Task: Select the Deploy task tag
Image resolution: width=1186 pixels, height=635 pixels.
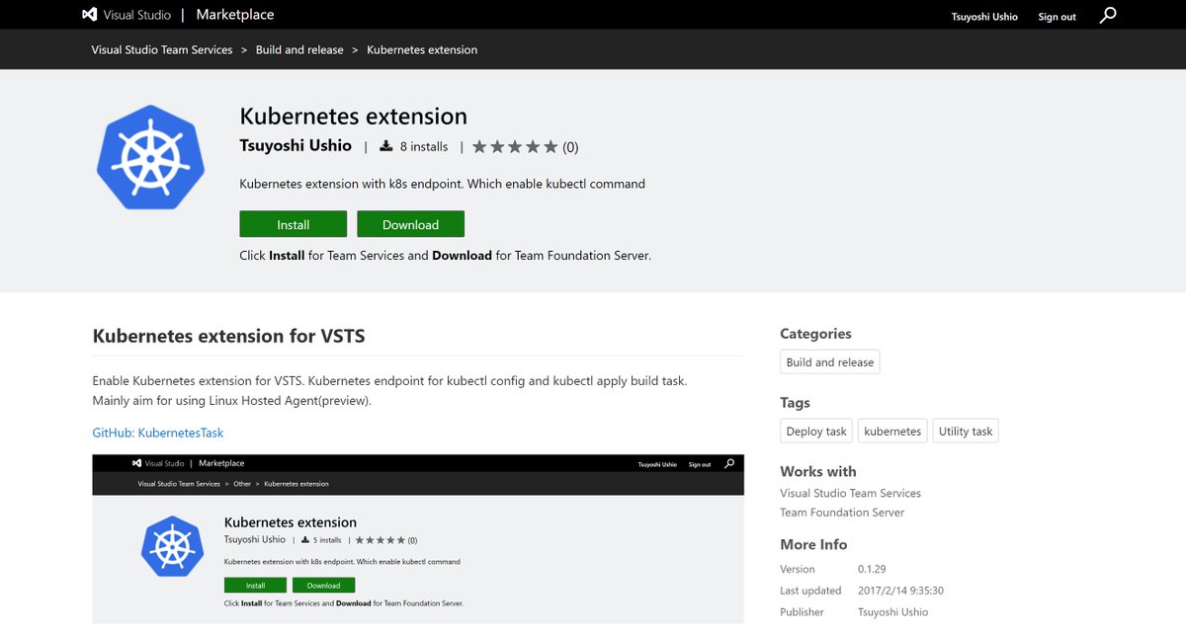Action: pos(816,432)
